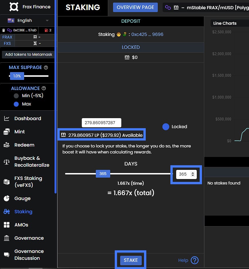
Task: Go to Mint page
Action: pyautogui.click(x=20, y=132)
